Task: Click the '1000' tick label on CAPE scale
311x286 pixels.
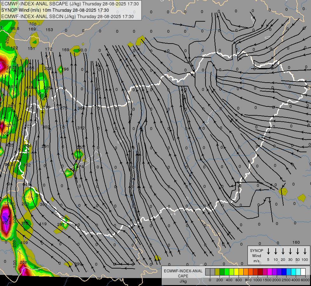Action: (x=258, y=280)
